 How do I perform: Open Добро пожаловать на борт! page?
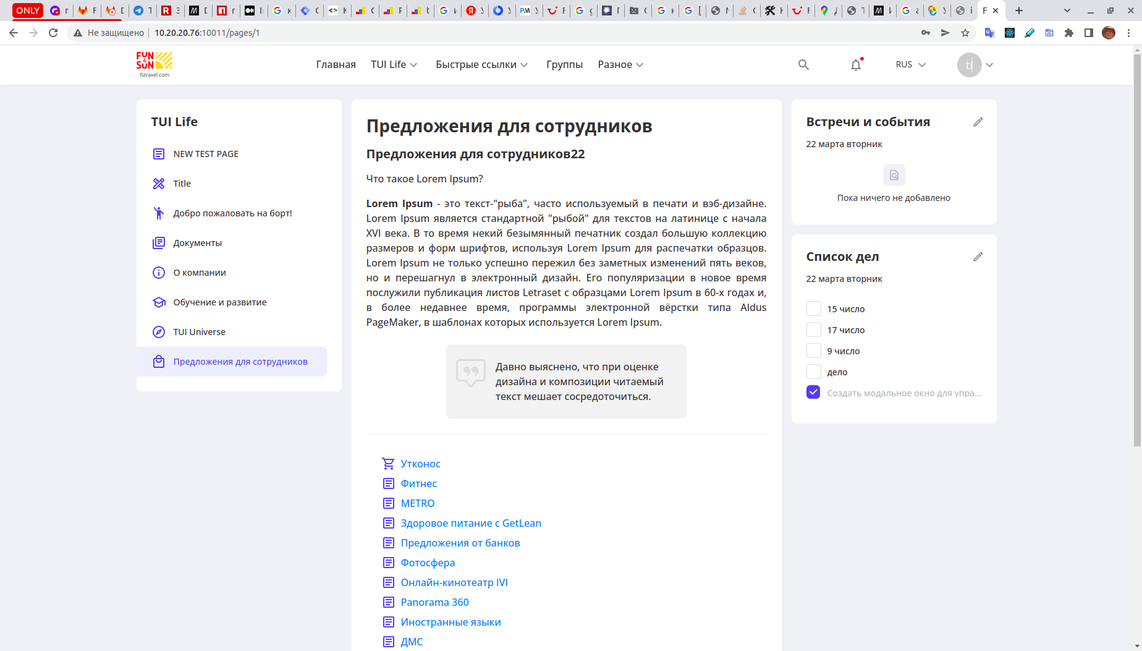[x=232, y=213]
